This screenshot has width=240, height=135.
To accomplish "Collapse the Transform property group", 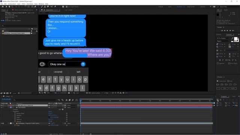I will coord(11,111).
